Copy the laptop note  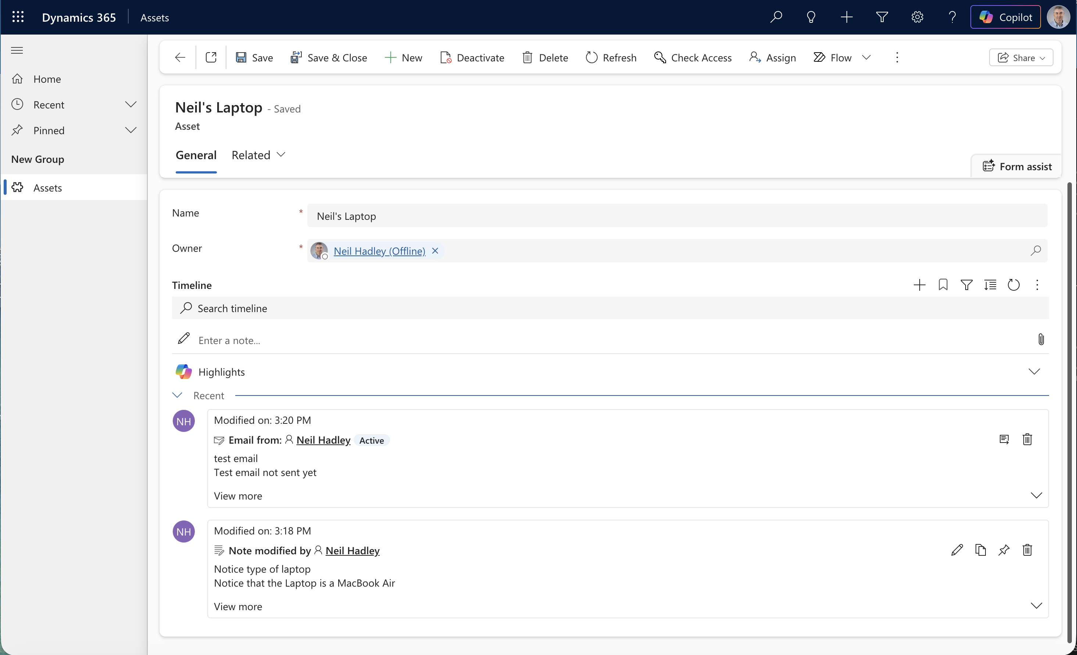[980, 550]
